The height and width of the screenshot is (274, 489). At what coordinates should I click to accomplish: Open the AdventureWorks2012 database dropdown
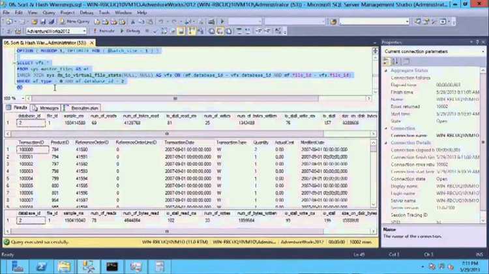[83, 31]
